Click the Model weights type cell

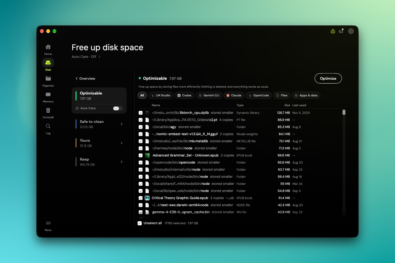247,134
